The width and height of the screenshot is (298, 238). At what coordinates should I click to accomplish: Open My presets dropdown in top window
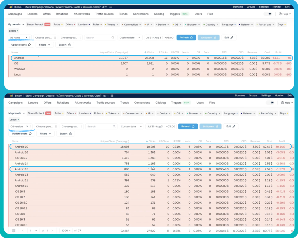point(16,24)
